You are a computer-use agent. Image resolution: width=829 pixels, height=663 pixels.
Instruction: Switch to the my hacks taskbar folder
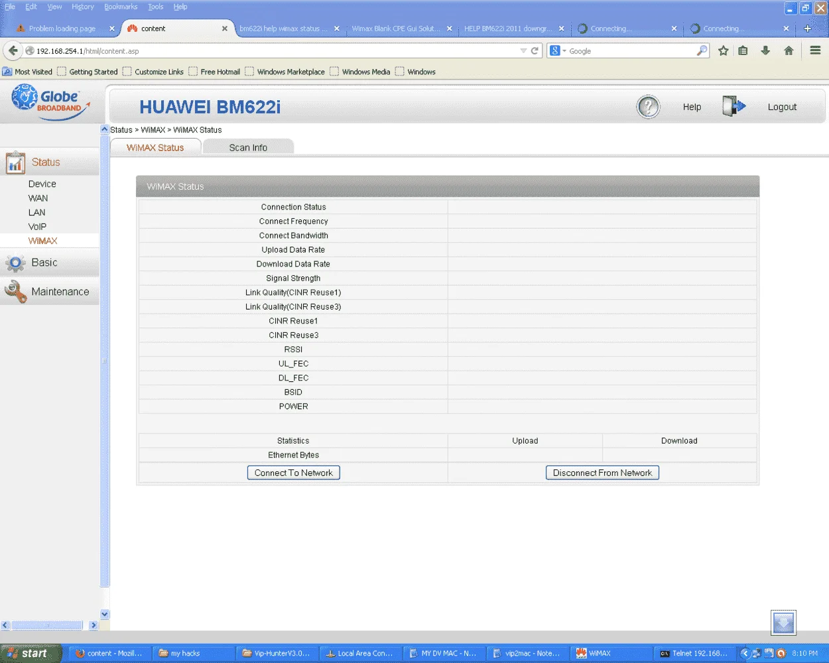point(194,653)
